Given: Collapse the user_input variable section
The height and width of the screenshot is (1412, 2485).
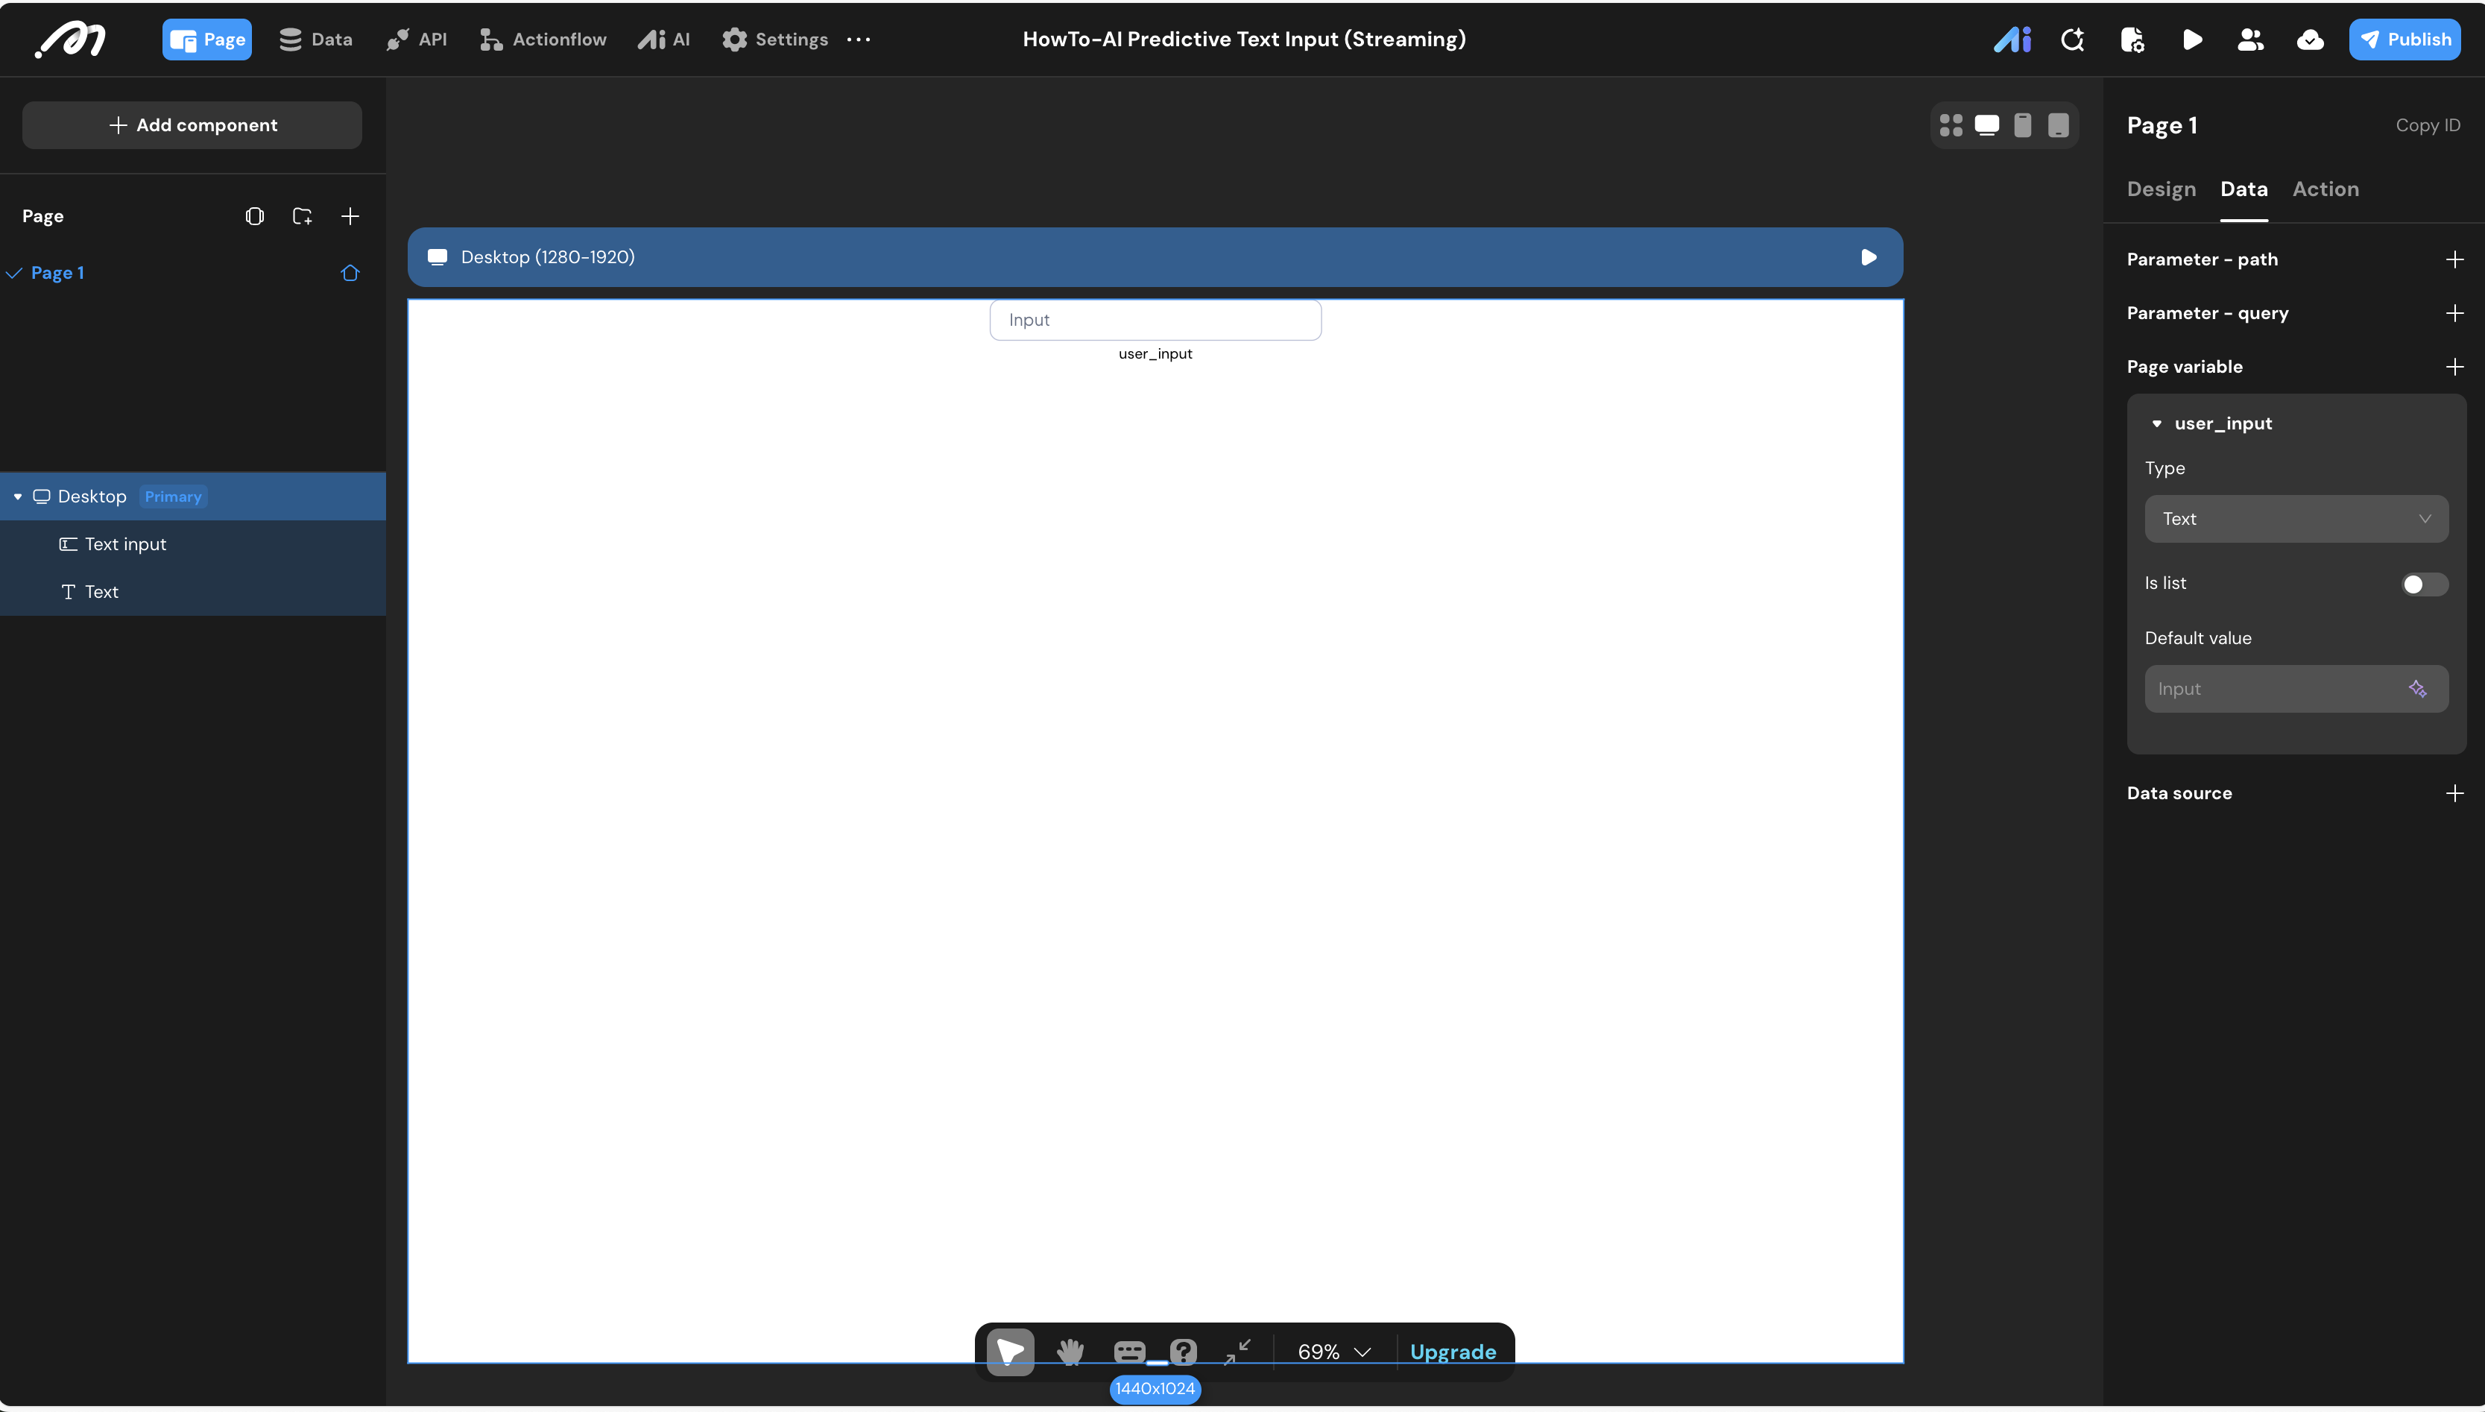Looking at the screenshot, I should (2156, 423).
